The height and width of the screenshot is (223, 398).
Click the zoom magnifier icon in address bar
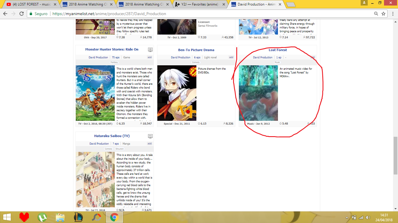click(376, 14)
